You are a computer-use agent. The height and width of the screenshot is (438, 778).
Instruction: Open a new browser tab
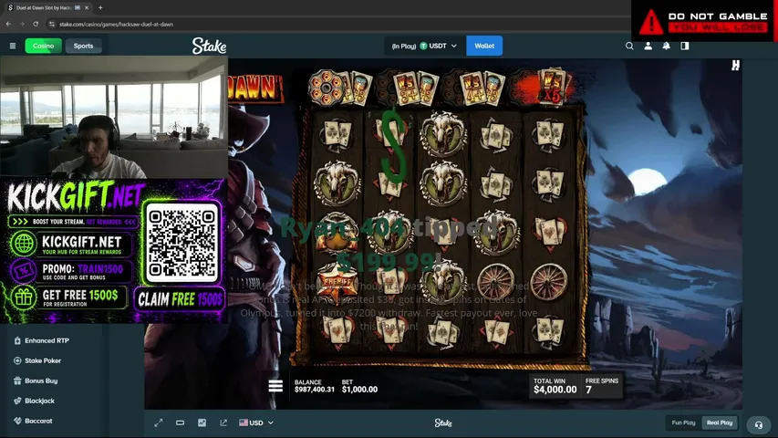coord(100,7)
